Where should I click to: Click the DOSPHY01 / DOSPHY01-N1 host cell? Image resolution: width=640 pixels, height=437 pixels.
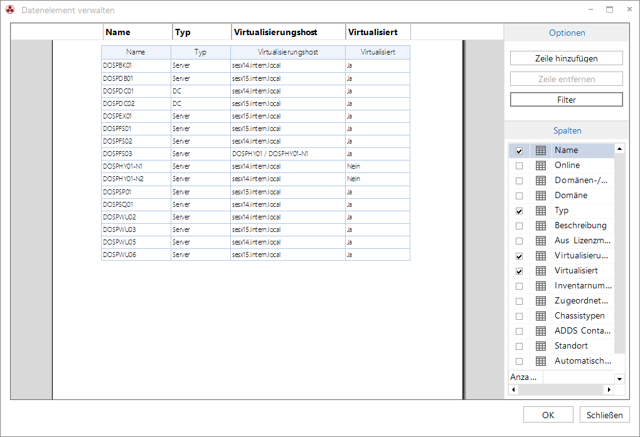coord(288,154)
